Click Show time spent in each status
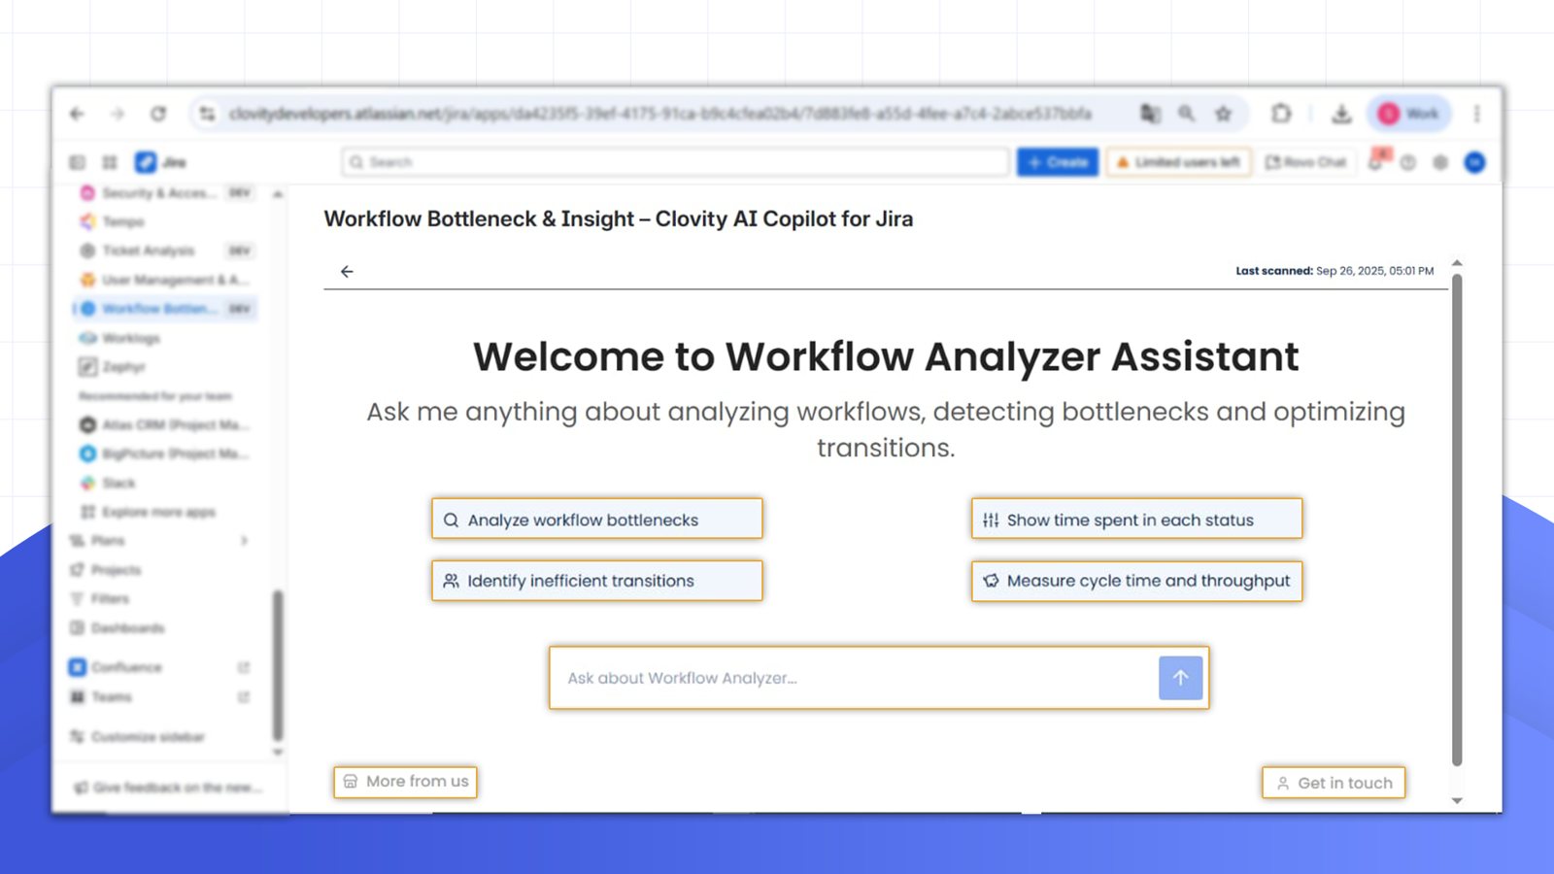 point(1136,520)
